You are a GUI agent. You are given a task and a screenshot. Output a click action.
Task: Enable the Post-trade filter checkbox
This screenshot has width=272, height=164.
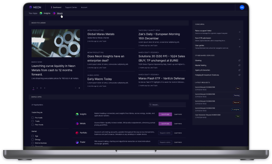point(33,125)
